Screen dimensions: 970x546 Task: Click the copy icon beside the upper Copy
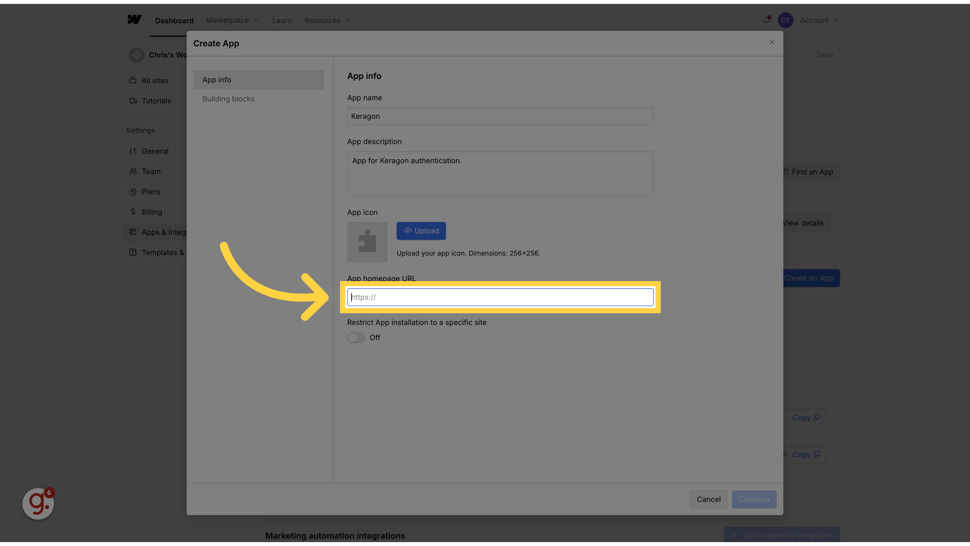pos(817,417)
